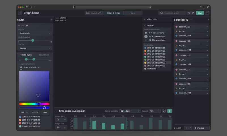Open the date variable dropdown
The image size is (227, 136).
point(130,111)
